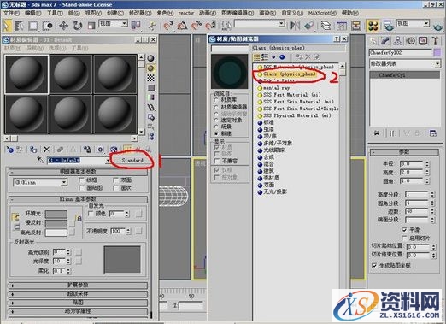
Task: Pick material from object eyedropper icon
Action: click(40, 160)
